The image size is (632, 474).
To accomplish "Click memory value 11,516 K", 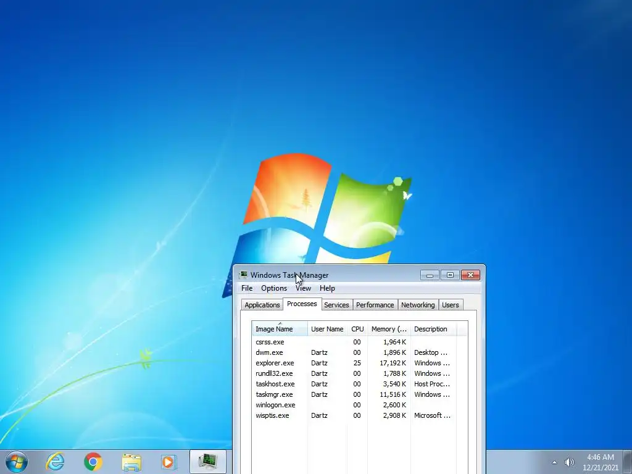I will [x=393, y=394].
